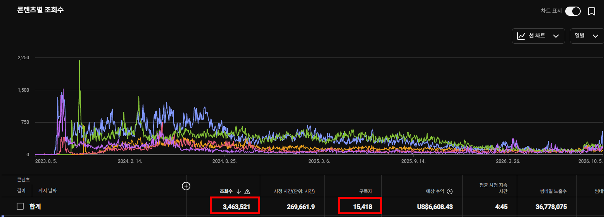Check the 합계 row checkbox
Screen dimensions: 604x217
(x=20, y=207)
